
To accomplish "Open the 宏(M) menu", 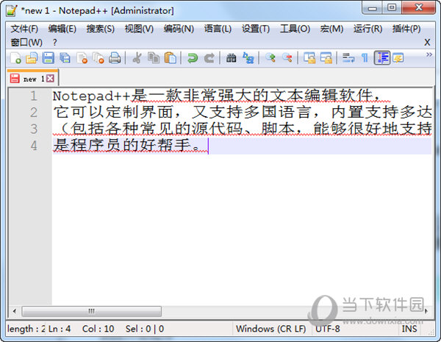I will [x=331, y=29].
